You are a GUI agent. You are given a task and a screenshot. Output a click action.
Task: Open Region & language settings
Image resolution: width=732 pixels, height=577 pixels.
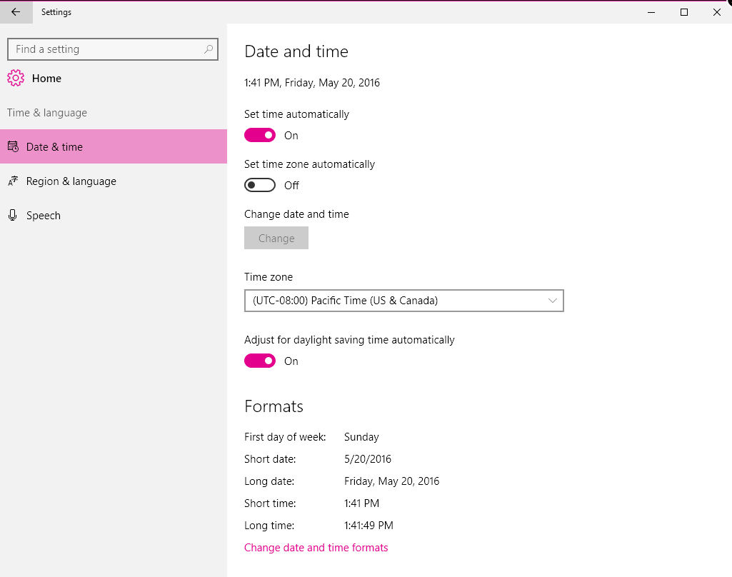[71, 181]
